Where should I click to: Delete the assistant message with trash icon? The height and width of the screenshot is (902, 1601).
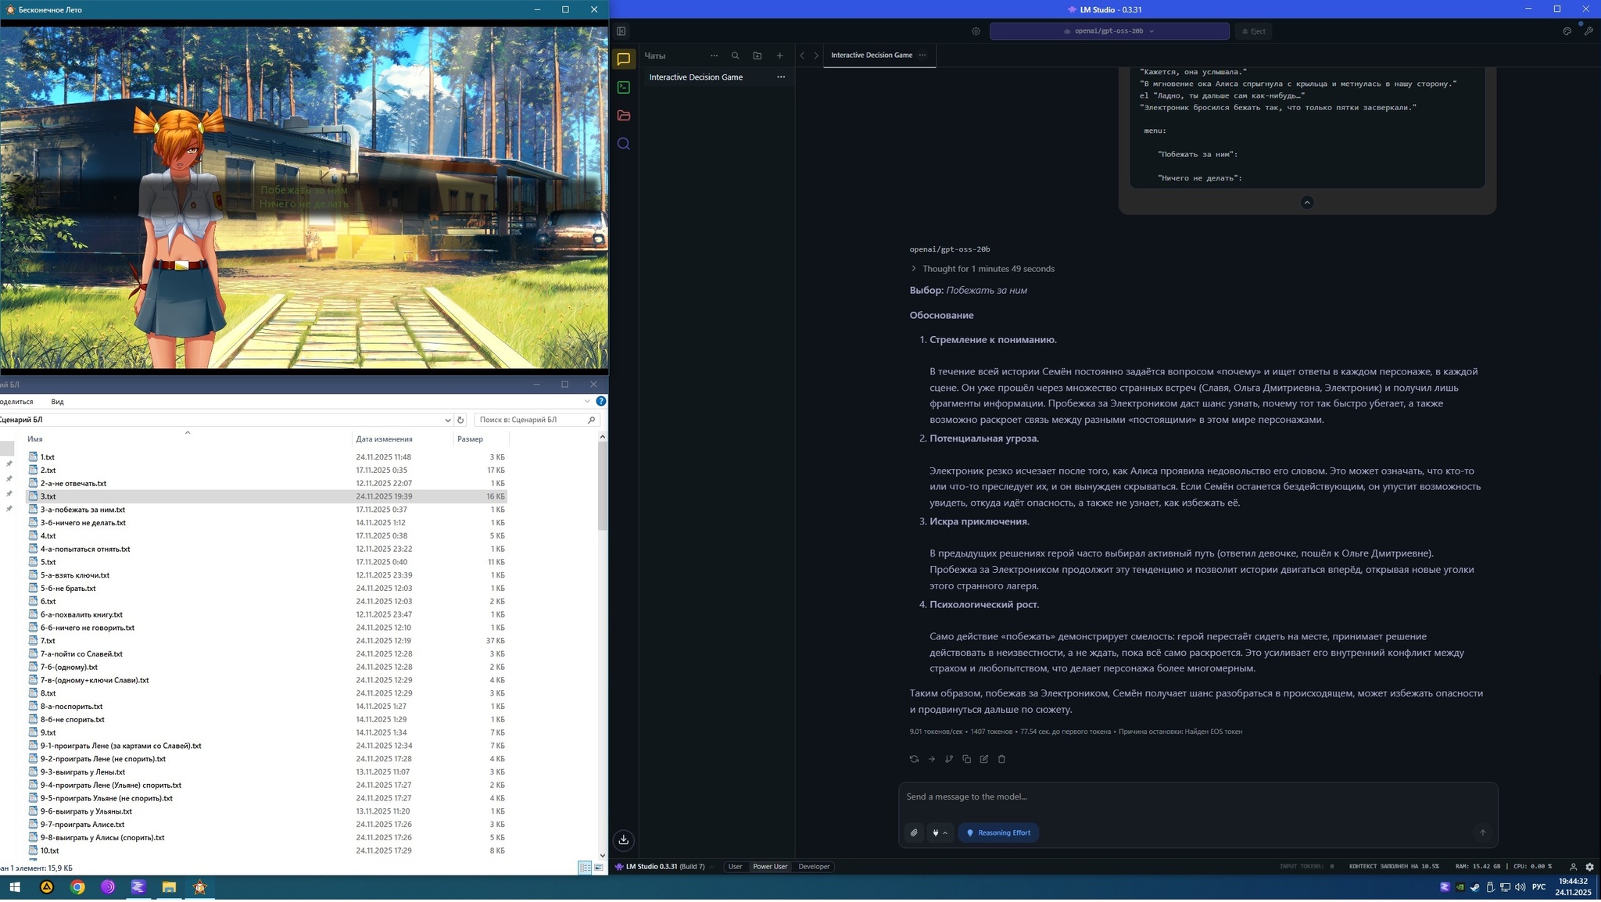tap(1001, 759)
